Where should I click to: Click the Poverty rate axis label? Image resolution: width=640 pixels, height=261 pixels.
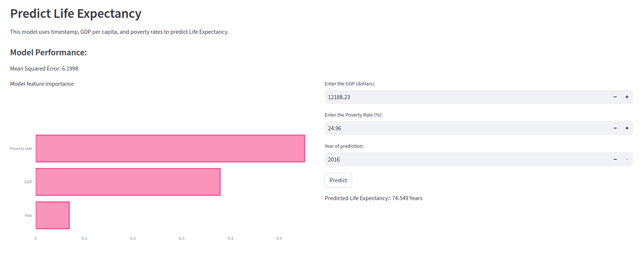pyautogui.click(x=21, y=149)
